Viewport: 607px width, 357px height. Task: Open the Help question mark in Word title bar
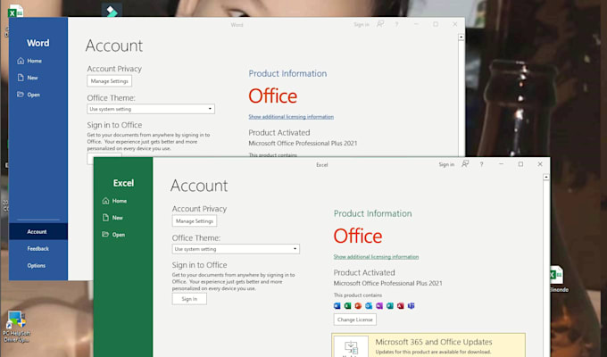pyautogui.click(x=396, y=24)
